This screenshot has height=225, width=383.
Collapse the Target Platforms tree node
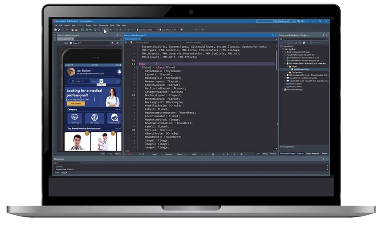coord(283,55)
